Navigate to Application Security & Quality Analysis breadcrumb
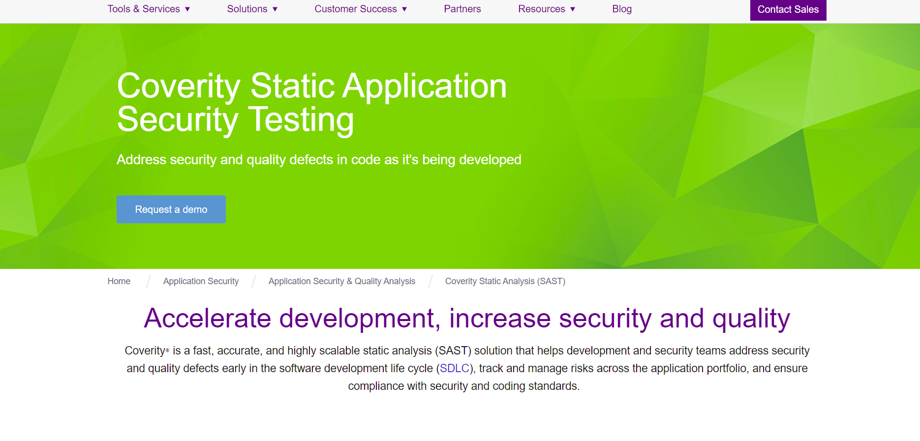 341,281
